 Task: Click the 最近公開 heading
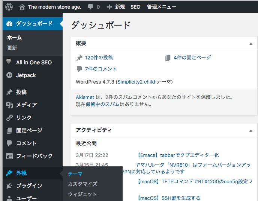(86, 143)
